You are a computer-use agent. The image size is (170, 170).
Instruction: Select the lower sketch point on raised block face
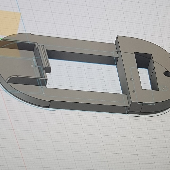click(x=134, y=91)
